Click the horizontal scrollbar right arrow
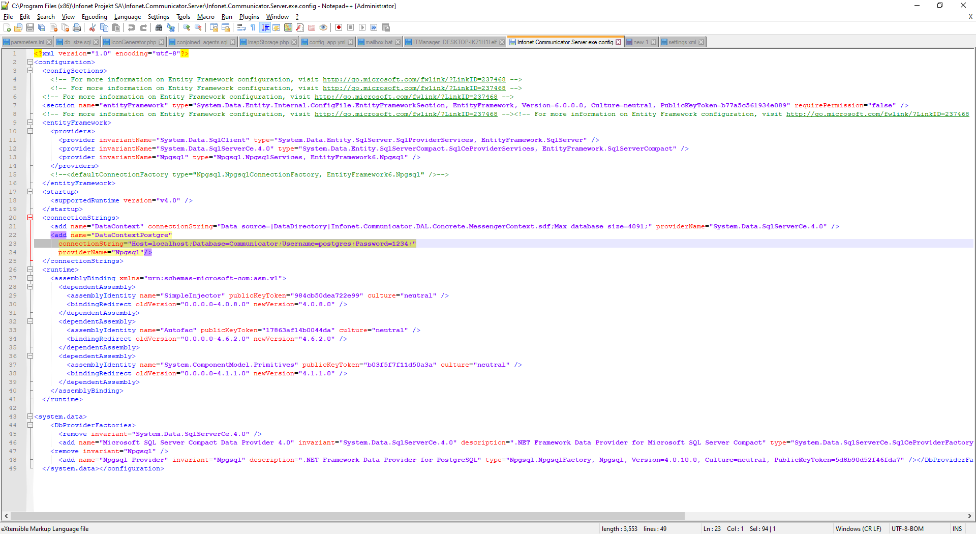976x534 pixels. click(970, 516)
